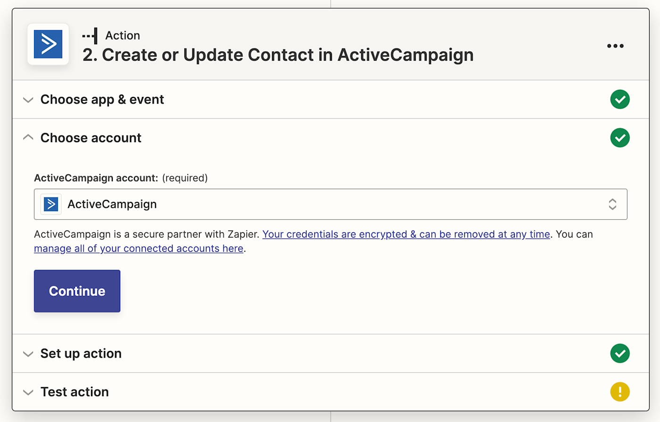Click green checkmark beside Choose app & event

click(619, 99)
